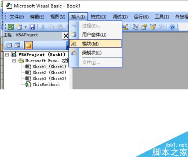188x157 pixels.
Task: Select Sheet2 (Sheet2) in the project tree
Action: point(49,73)
